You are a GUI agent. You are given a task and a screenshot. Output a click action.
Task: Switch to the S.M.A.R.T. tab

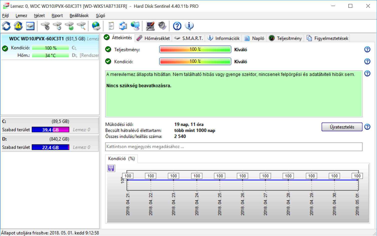pyautogui.click(x=188, y=38)
